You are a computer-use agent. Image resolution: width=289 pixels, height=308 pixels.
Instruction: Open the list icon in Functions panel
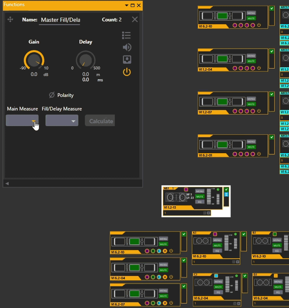tap(127, 35)
